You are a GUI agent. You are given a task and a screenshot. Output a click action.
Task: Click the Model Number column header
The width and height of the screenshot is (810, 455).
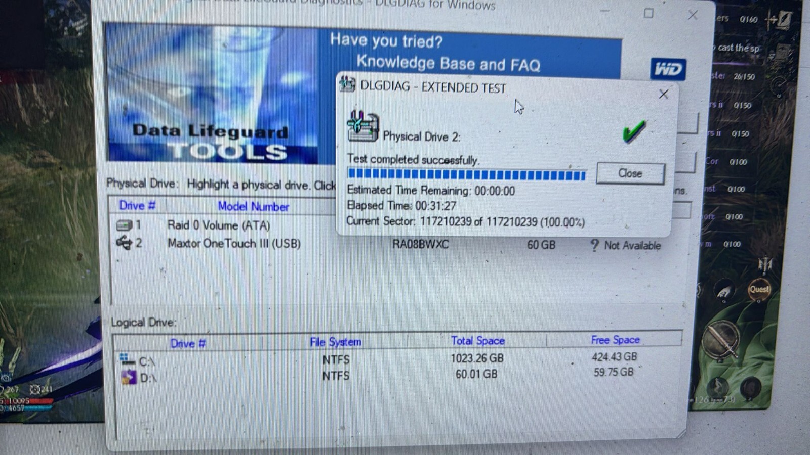click(x=253, y=207)
